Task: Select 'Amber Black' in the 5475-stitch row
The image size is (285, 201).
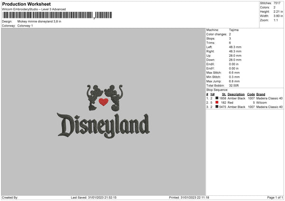Action: pyautogui.click(x=236, y=107)
